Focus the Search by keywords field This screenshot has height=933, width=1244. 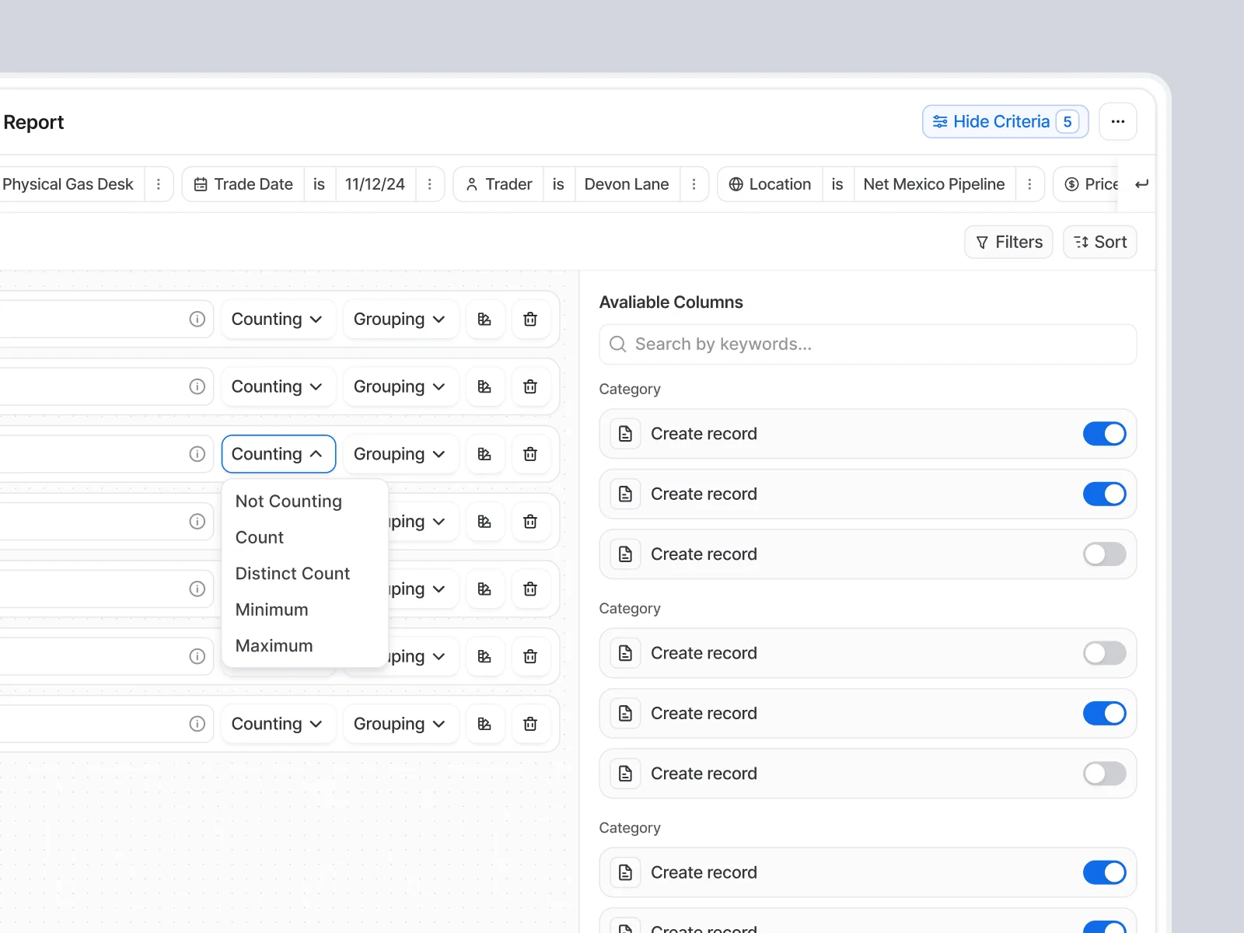point(868,344)
